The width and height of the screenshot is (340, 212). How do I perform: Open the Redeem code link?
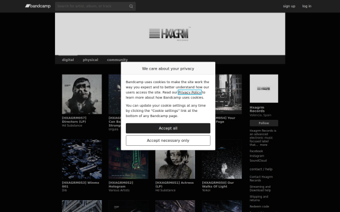[260, 206]
